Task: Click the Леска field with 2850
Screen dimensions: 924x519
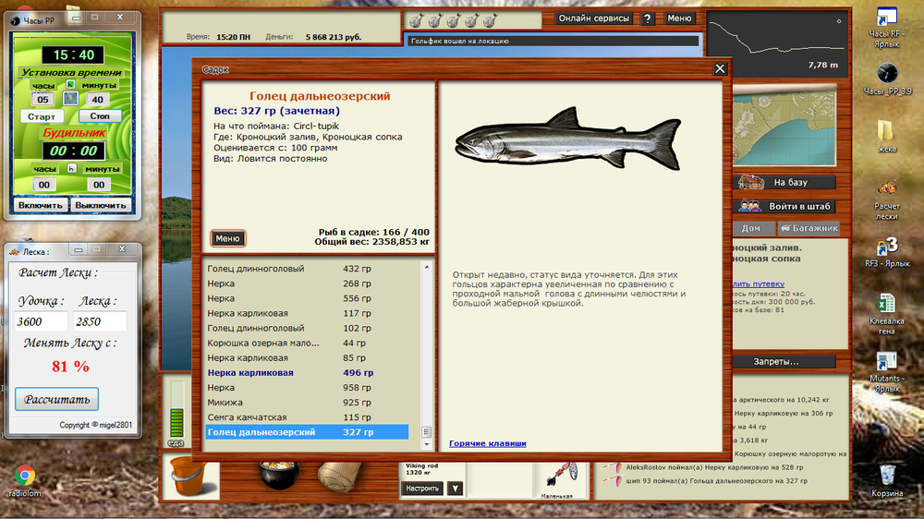Action: [100, 321]
